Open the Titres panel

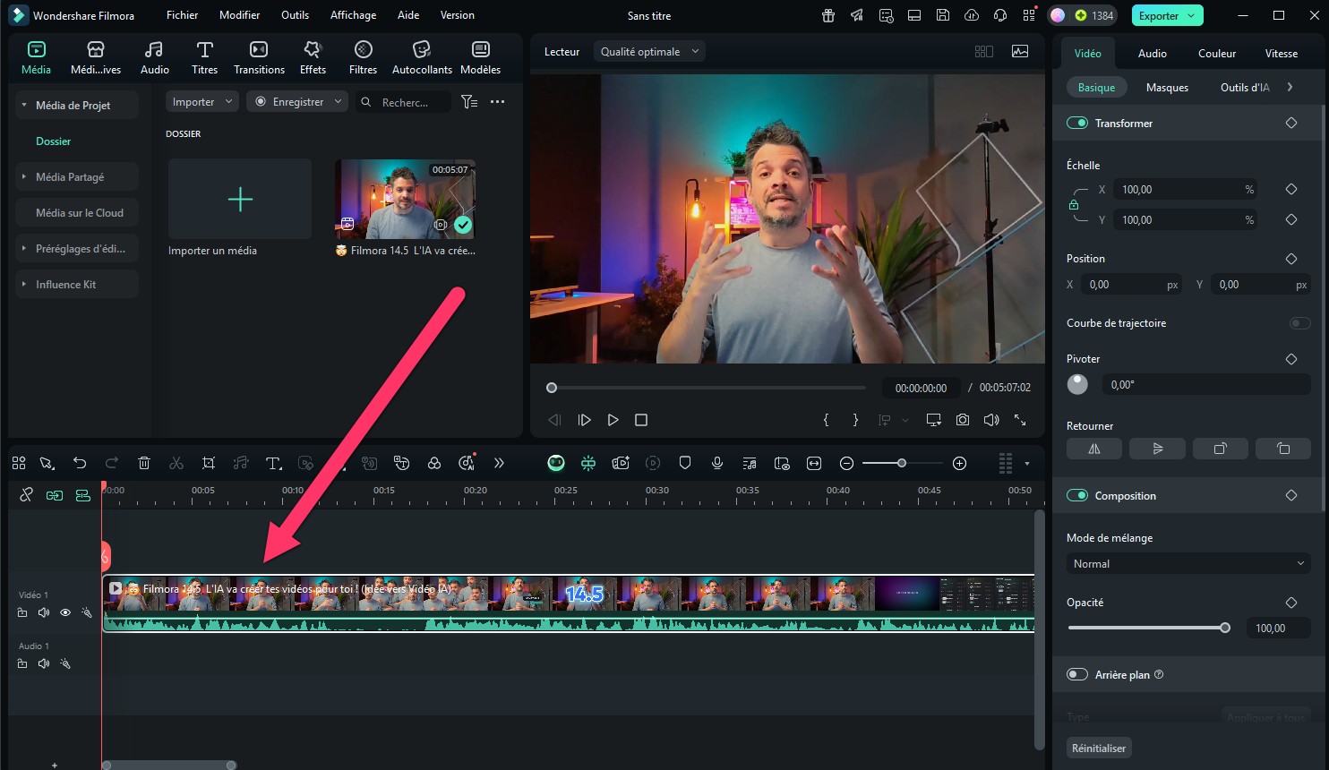coord(204,57)
